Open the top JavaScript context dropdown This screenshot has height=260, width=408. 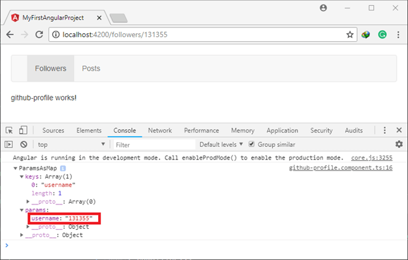(x=71, y=144)
